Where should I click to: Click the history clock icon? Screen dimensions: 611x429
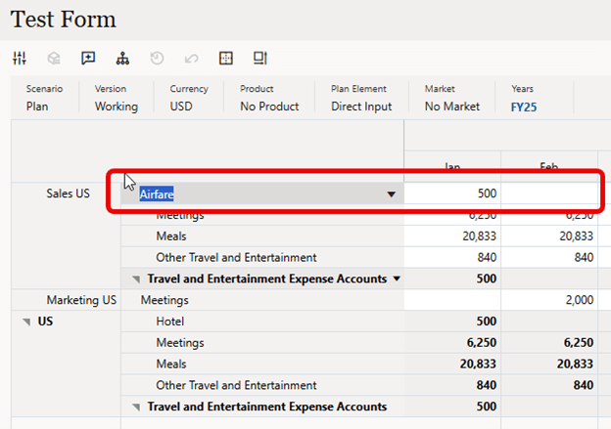[x=157, y=58]
